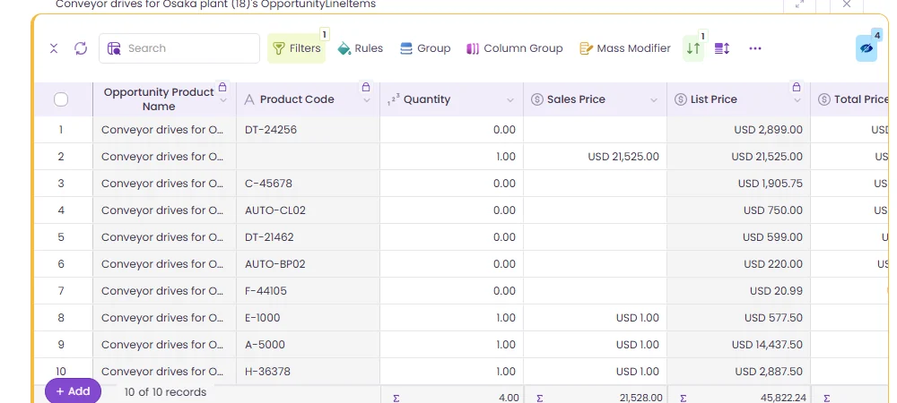Screen dimensions: 897x403
Task: Open the three-dots more options menu
Action: click(755, 48)
